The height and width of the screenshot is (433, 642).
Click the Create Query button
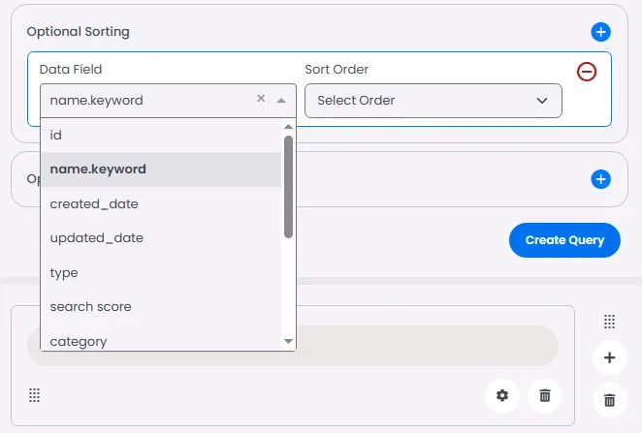click(564, 240)
